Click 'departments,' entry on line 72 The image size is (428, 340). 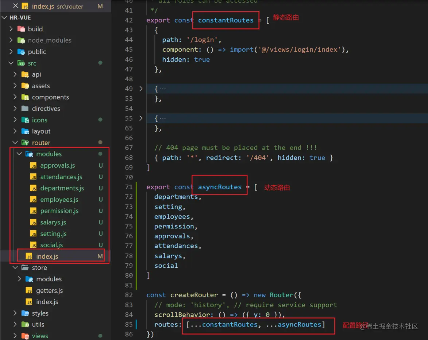coord(178,197)
